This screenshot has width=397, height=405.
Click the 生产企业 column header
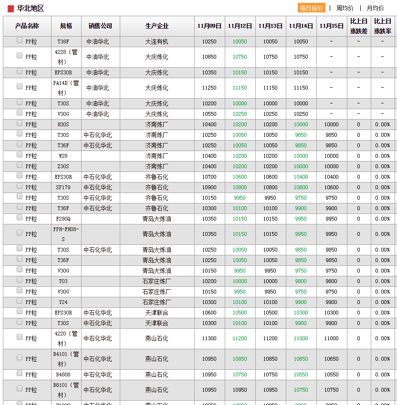coord(157,26)
